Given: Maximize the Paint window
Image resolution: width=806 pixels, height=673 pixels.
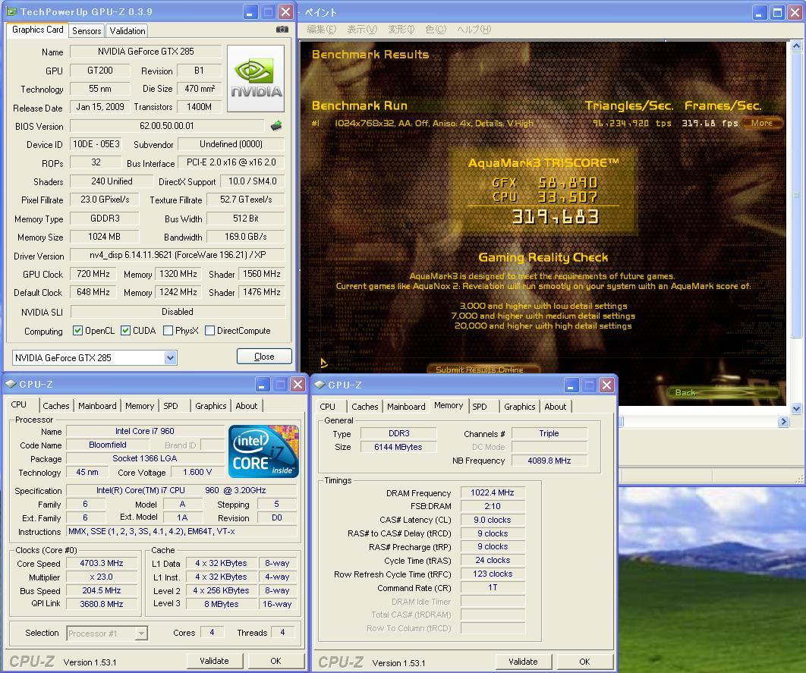Looking at the screenshot, I should point(778,12).
